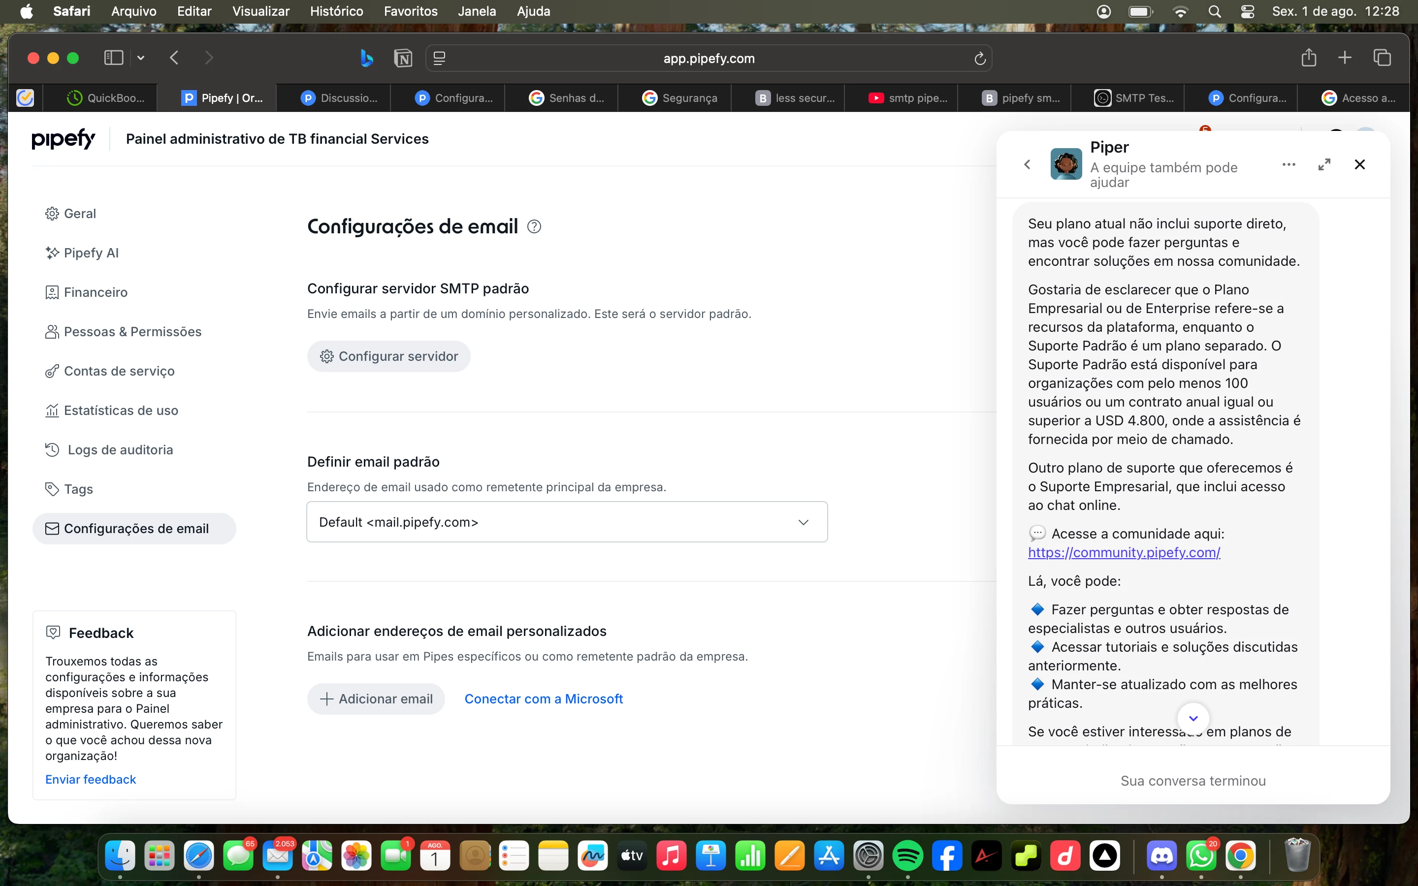Click the Adicionar email button
Screen dimensions: 1418x886
click(x=376, y=699)
